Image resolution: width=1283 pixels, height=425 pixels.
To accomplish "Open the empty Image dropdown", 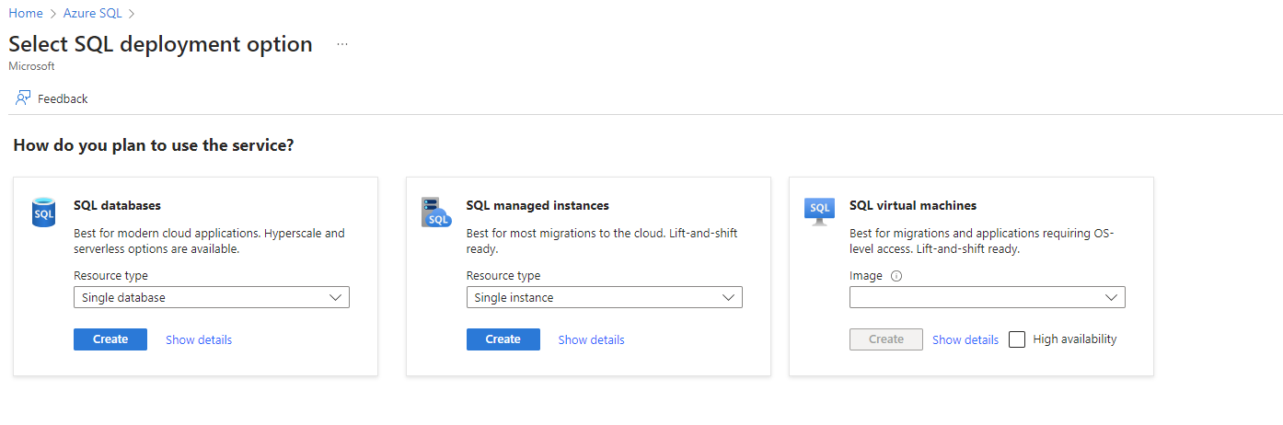I will [987, 297].
